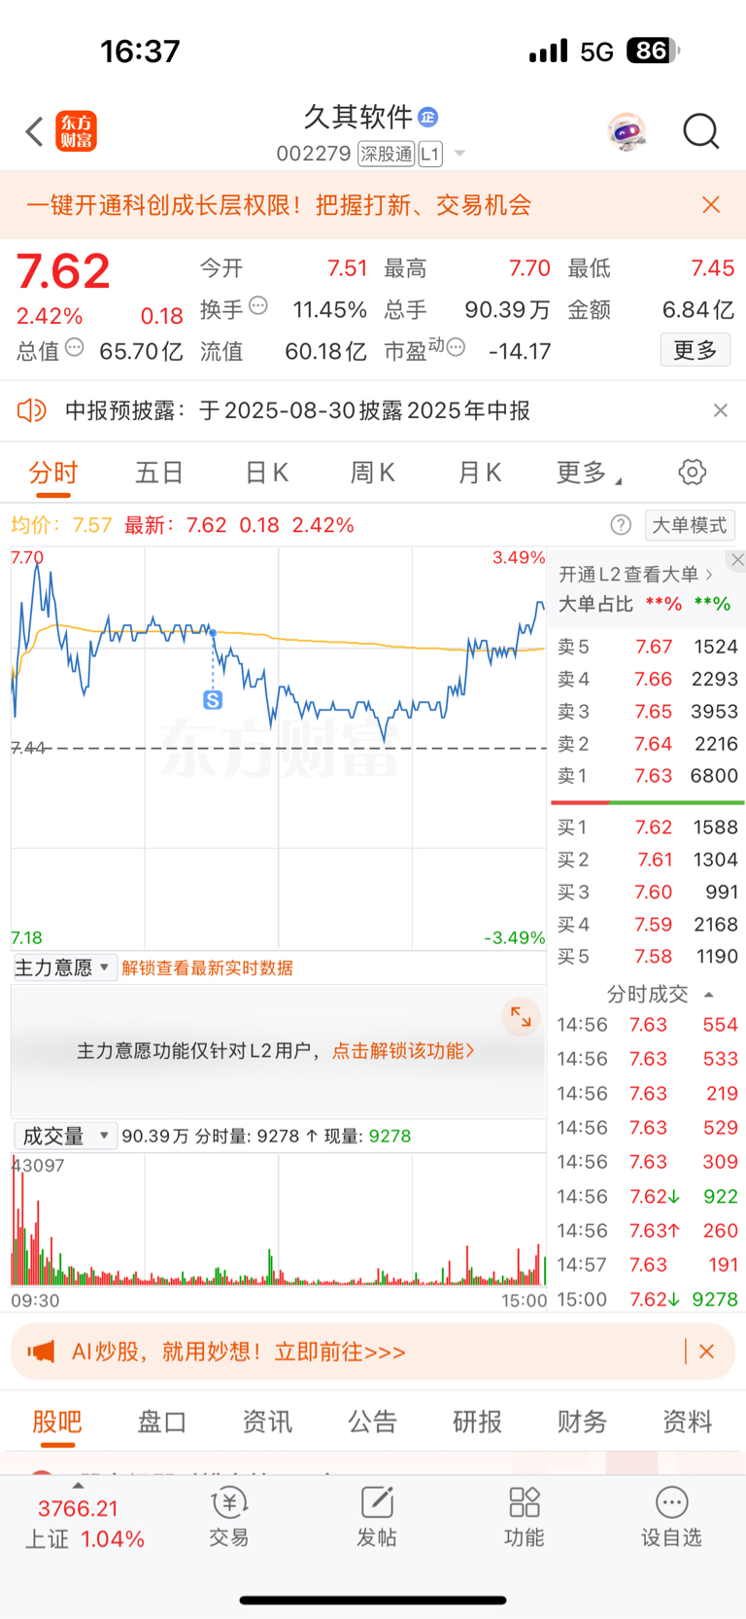Switch to the 分时 chart tab
Viewport: 746px width, 1619px height.
point(52,474)
